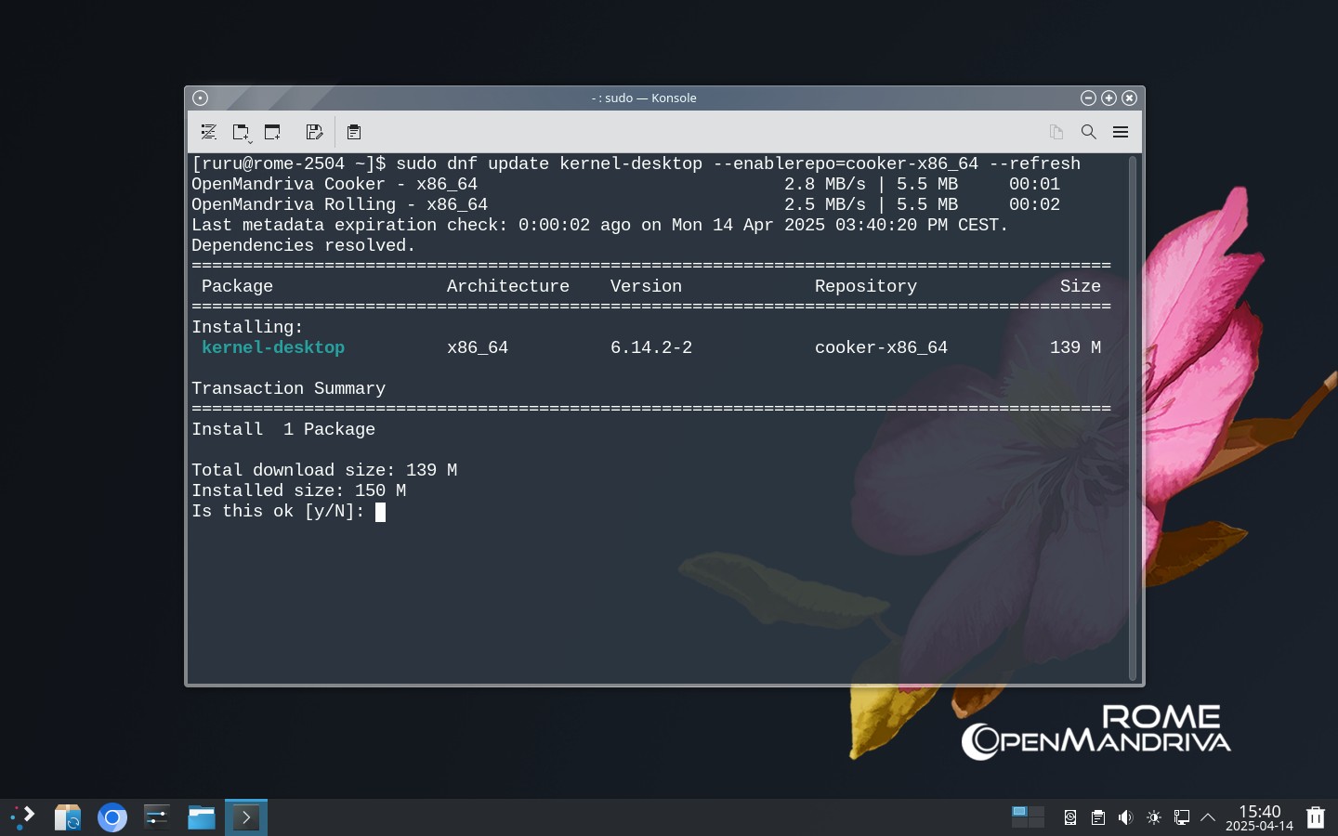Open the Dolphin file manager
This screenshot has height=836, width=1338.
coord(202,817)
